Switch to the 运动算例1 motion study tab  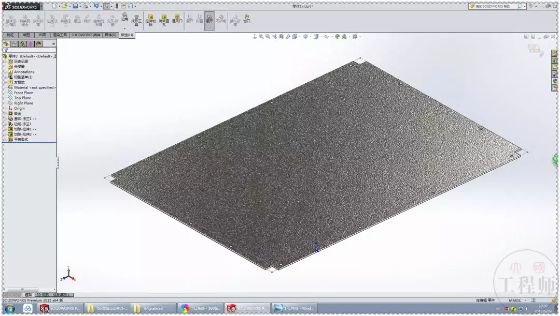point(61,295)
